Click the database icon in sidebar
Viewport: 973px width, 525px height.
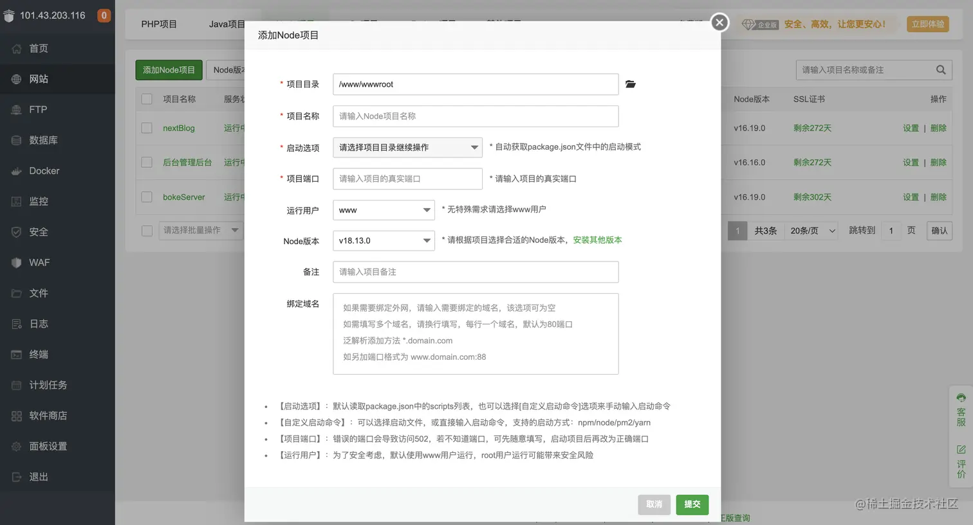click(x=17, y=140)
